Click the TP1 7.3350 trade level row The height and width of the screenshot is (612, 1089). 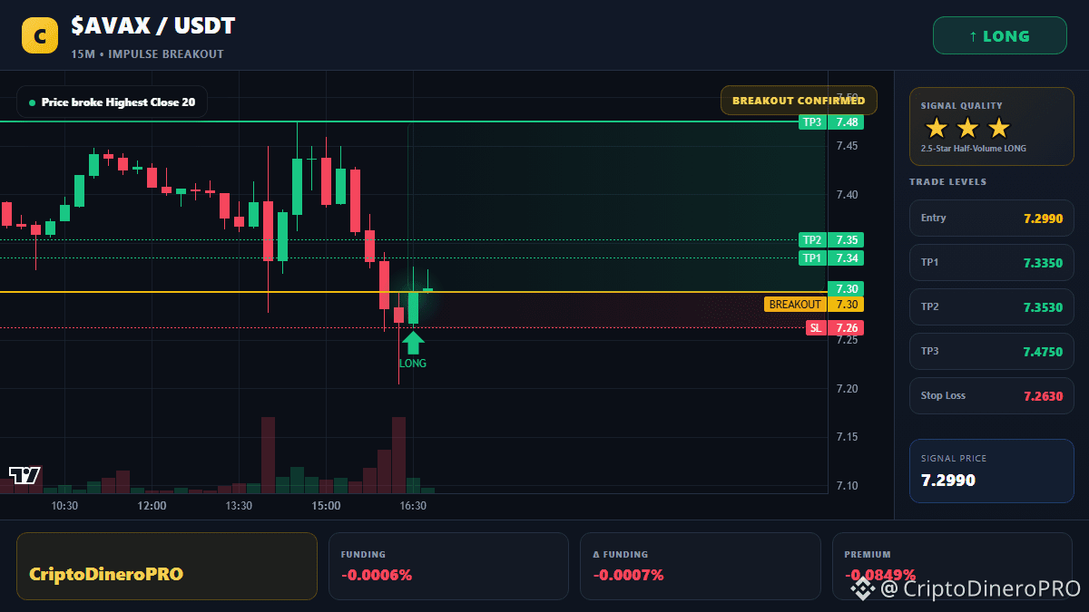tap(992, 262)
